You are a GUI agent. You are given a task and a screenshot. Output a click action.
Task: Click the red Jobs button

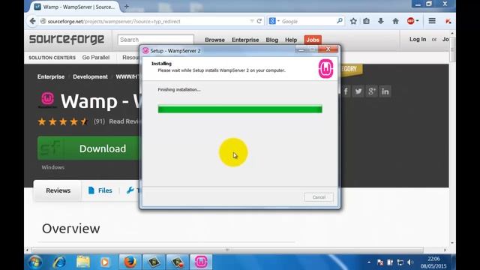point(313,40)
